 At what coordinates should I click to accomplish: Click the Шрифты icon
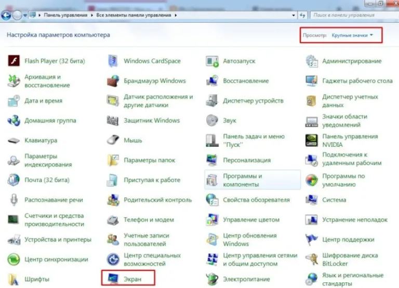[x=14, y=279]
